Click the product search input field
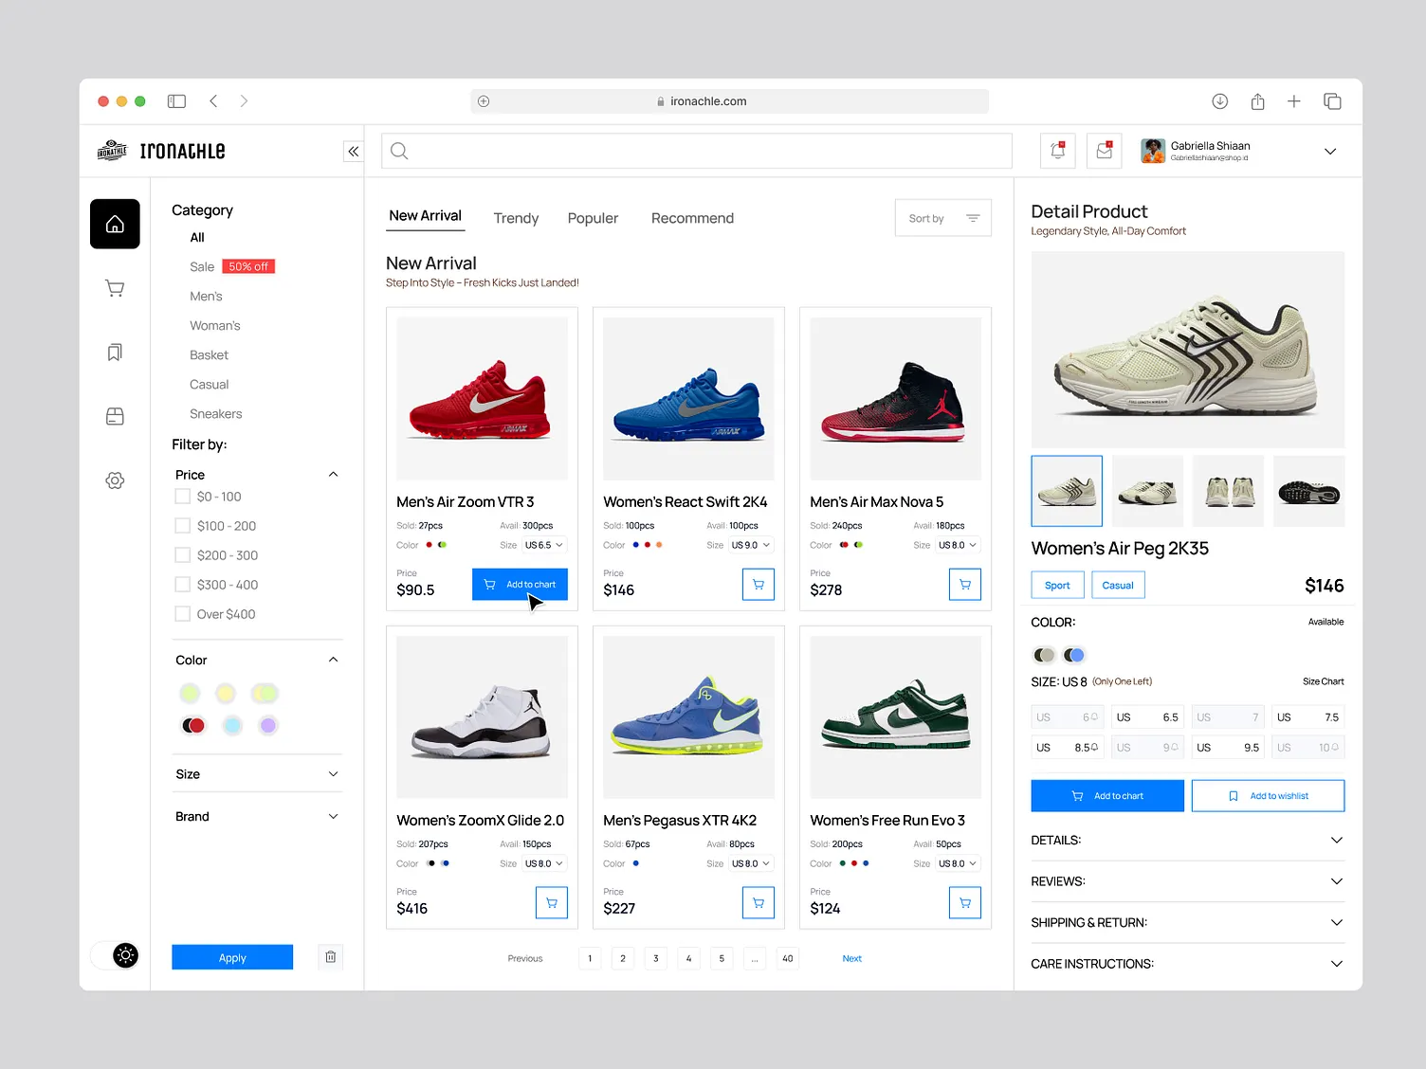The width and height of the screenshot is (1426, 1069). [697, 151]
